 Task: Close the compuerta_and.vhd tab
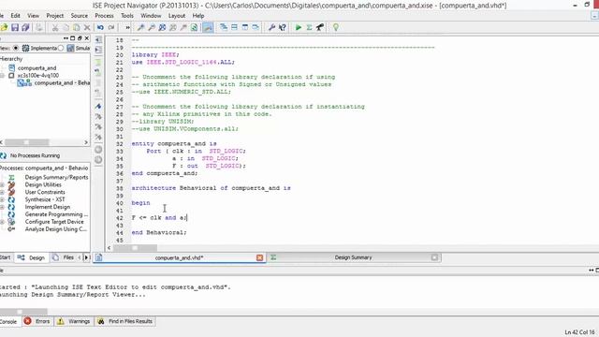click(x=260, y=258)
